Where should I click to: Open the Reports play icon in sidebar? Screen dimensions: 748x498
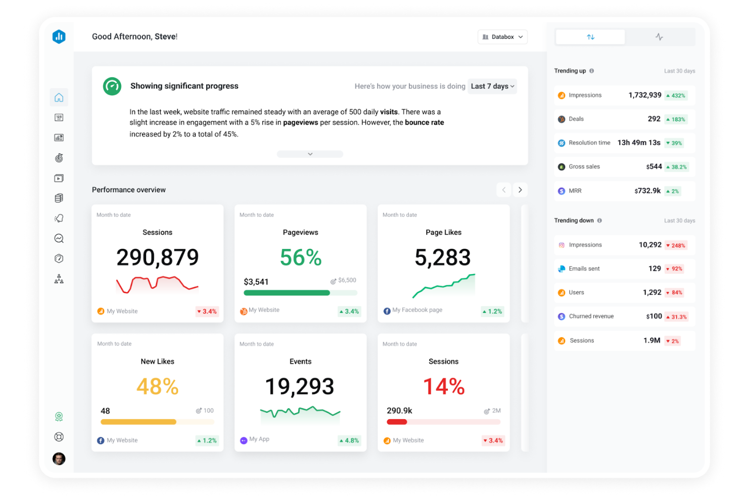(59, 178)
